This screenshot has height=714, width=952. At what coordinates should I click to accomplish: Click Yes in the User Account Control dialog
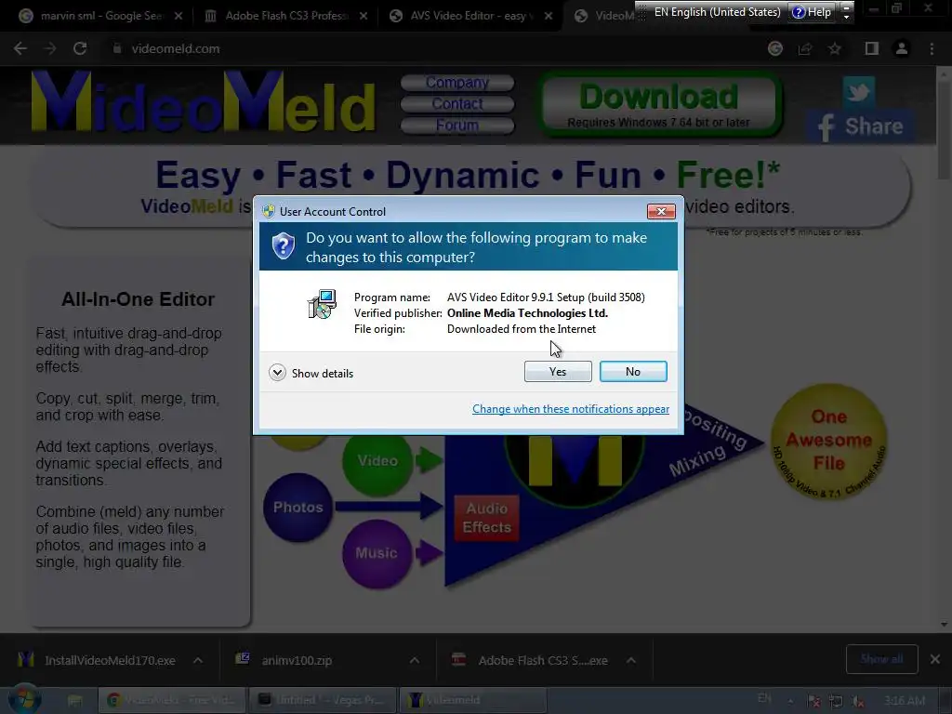click(558, 372)
